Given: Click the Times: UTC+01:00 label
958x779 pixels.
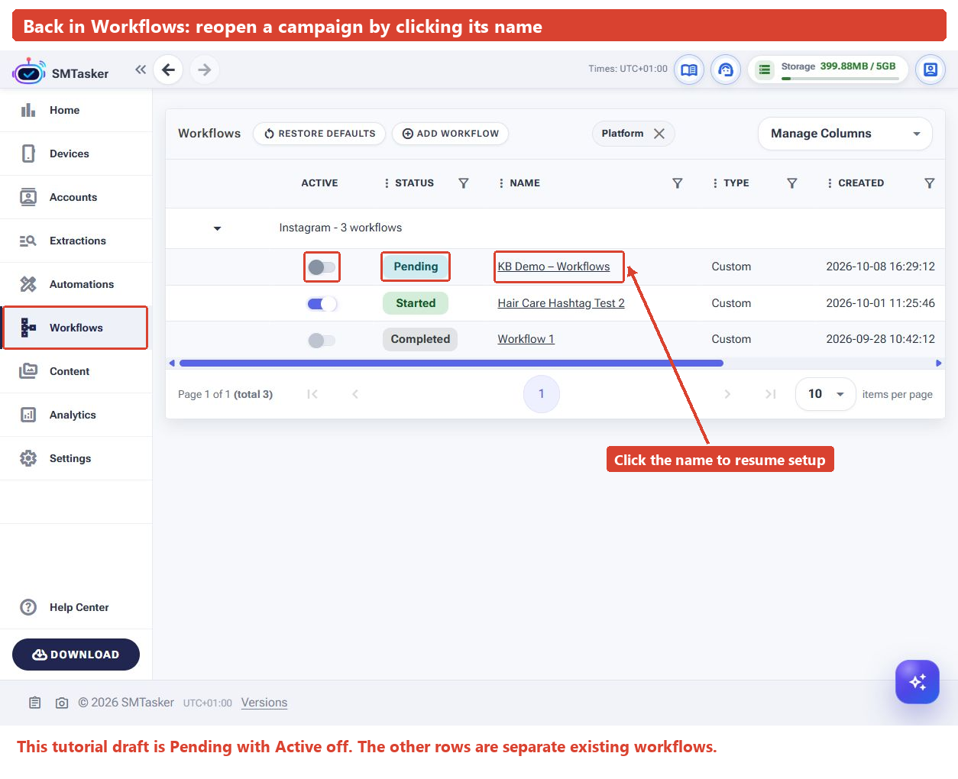Looking at the screenshot, I should pyautogui.click(x=628, y=69).
